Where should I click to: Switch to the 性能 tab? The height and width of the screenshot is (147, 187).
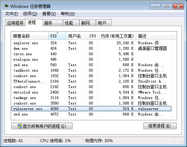(71, 23)
